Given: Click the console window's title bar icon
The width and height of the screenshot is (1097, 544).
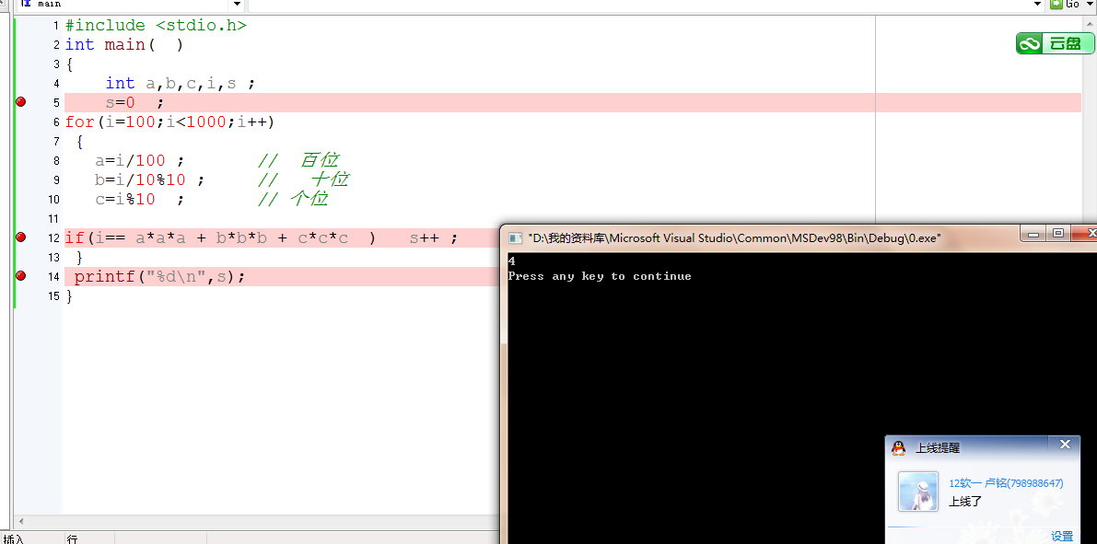Looking at the screenshot, I should [x=515, y=237].
